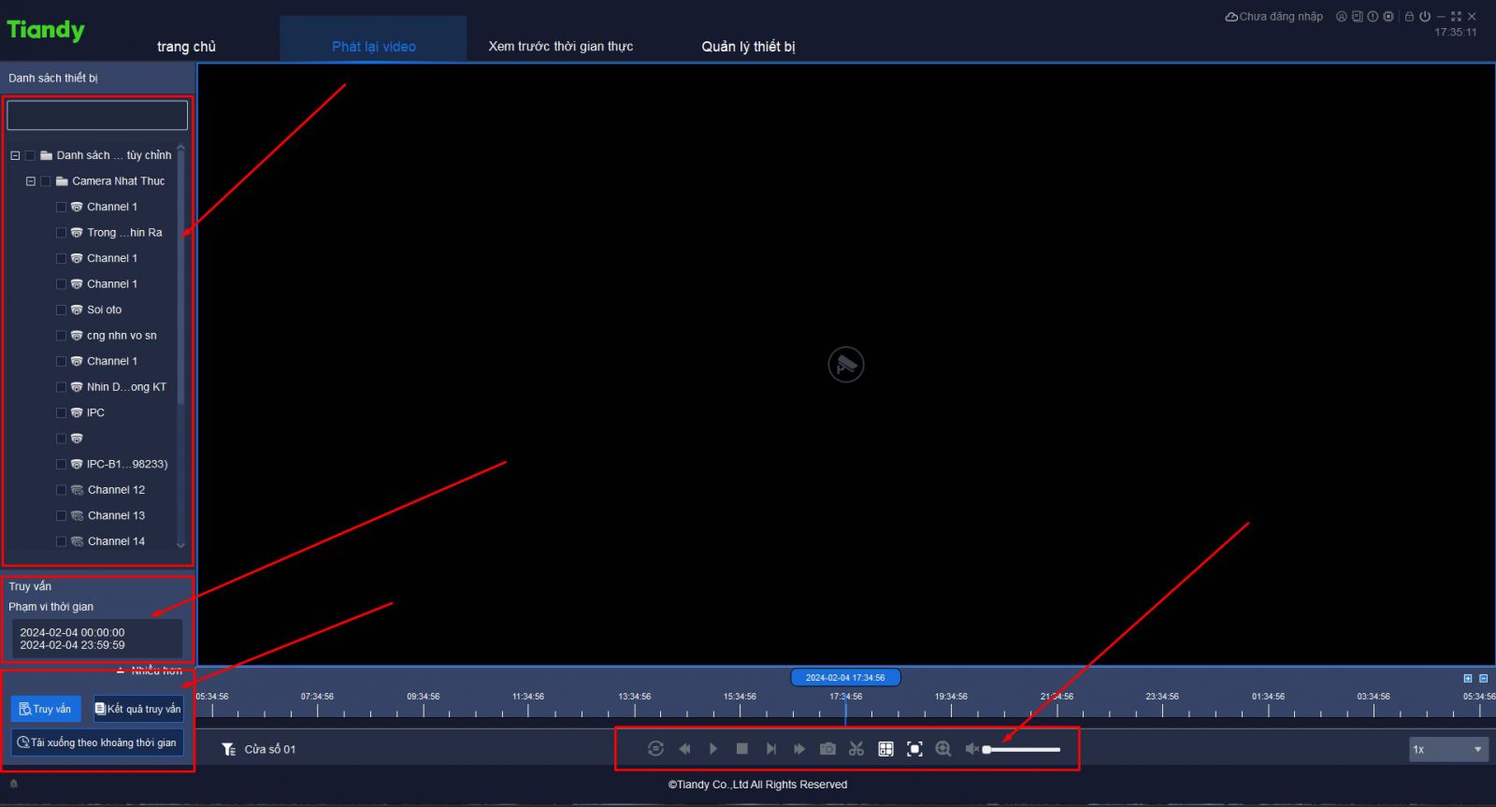This screenshot has height=807, width=1496.
Task: Lock the application with the padlock icon
Action: [1409, 16]
